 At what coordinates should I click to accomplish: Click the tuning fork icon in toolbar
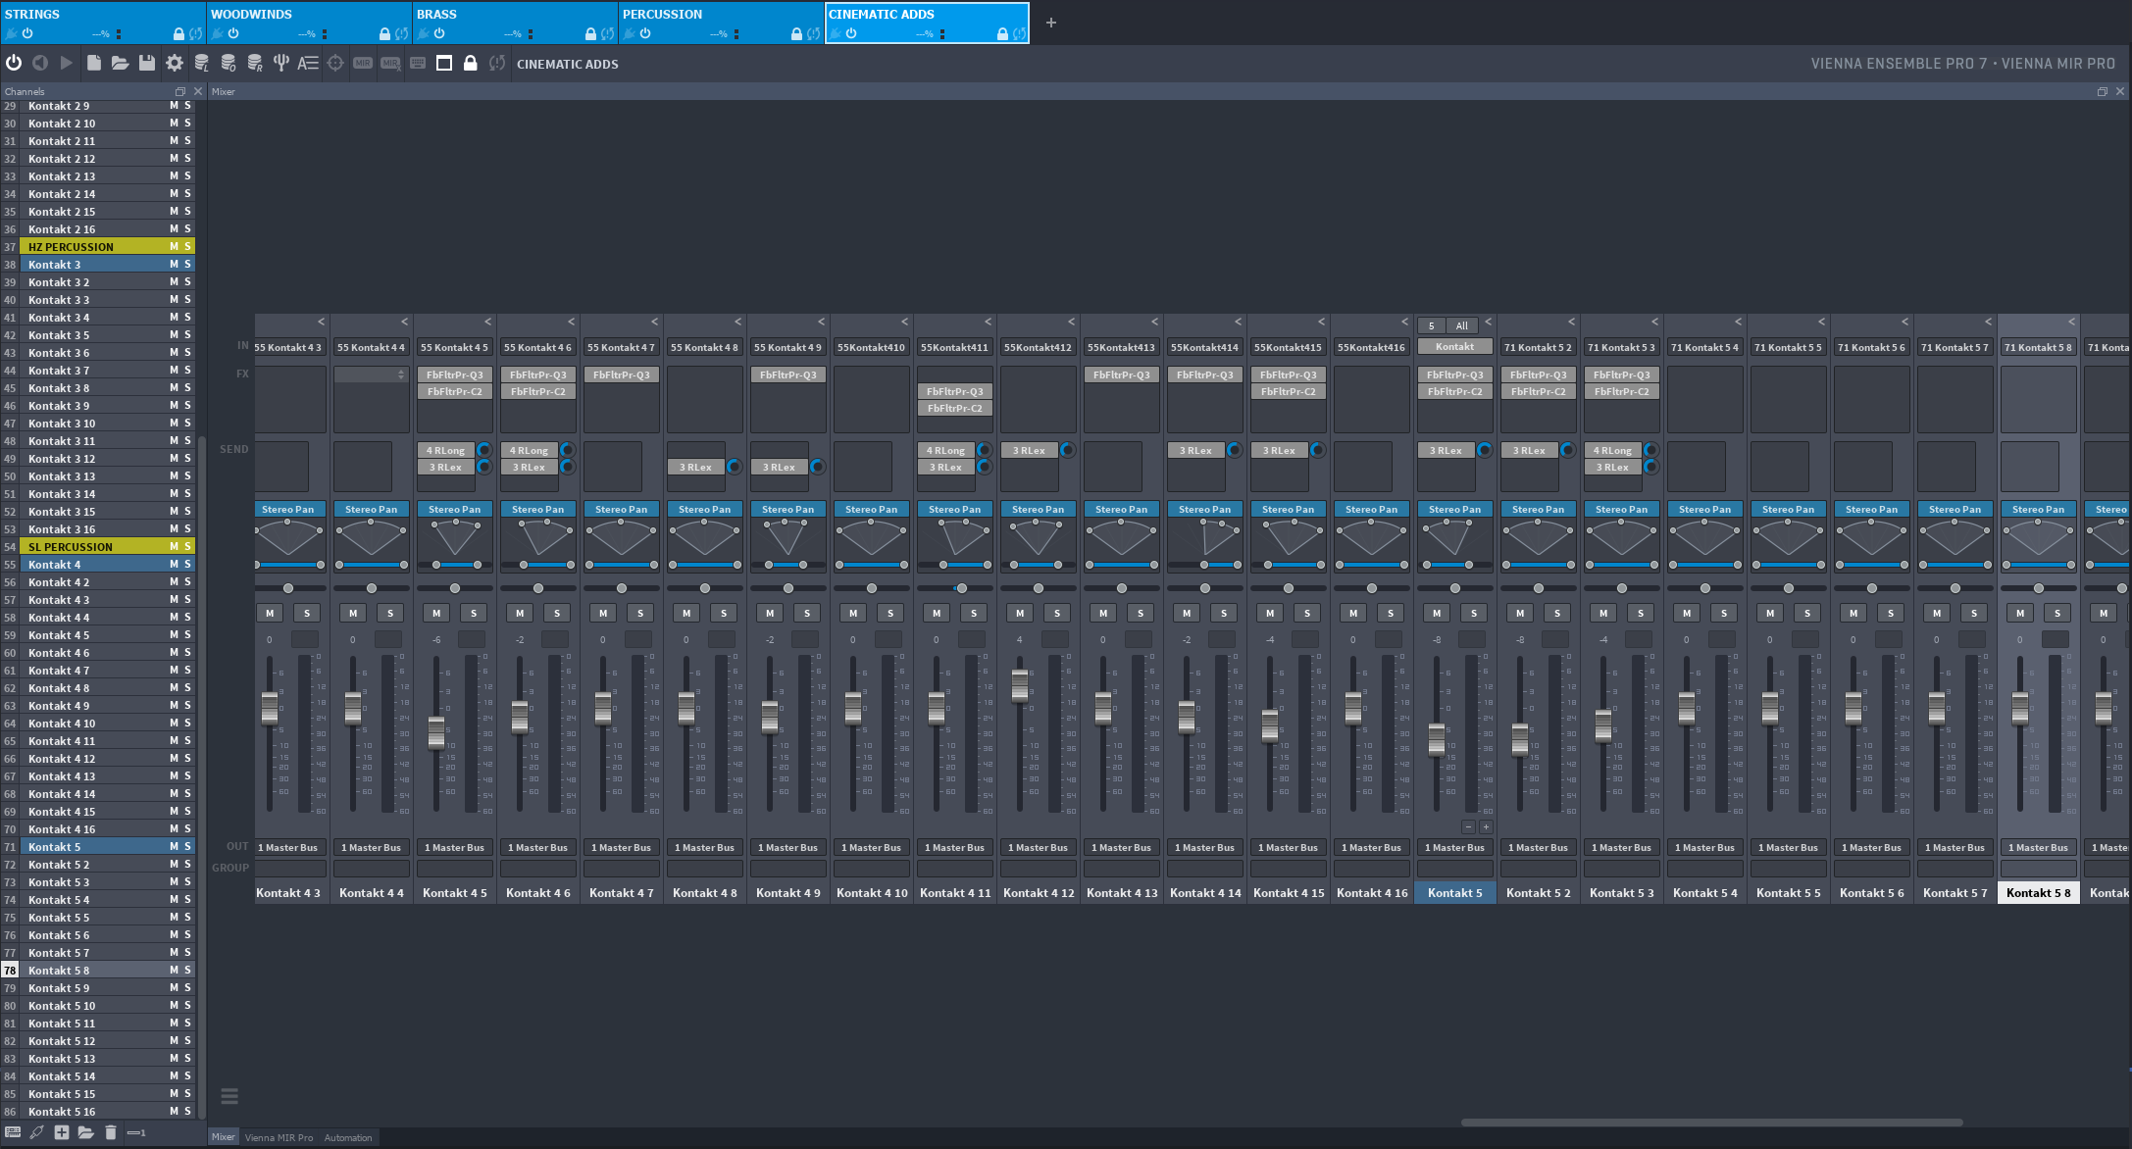pyautogui.click(x=281, y=63)
